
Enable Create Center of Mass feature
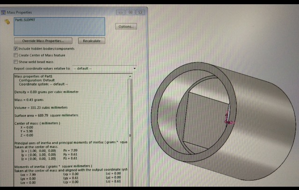click(15, 55)
